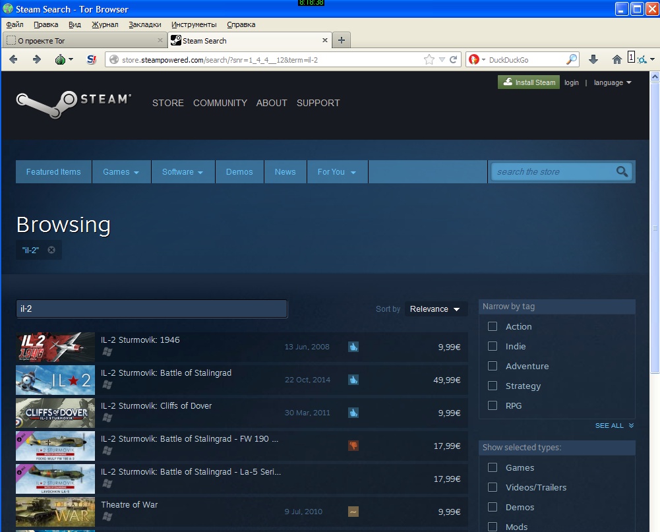
Task: Click the mixed review icon for Theatre of War
Action: (x=353, y=512)
